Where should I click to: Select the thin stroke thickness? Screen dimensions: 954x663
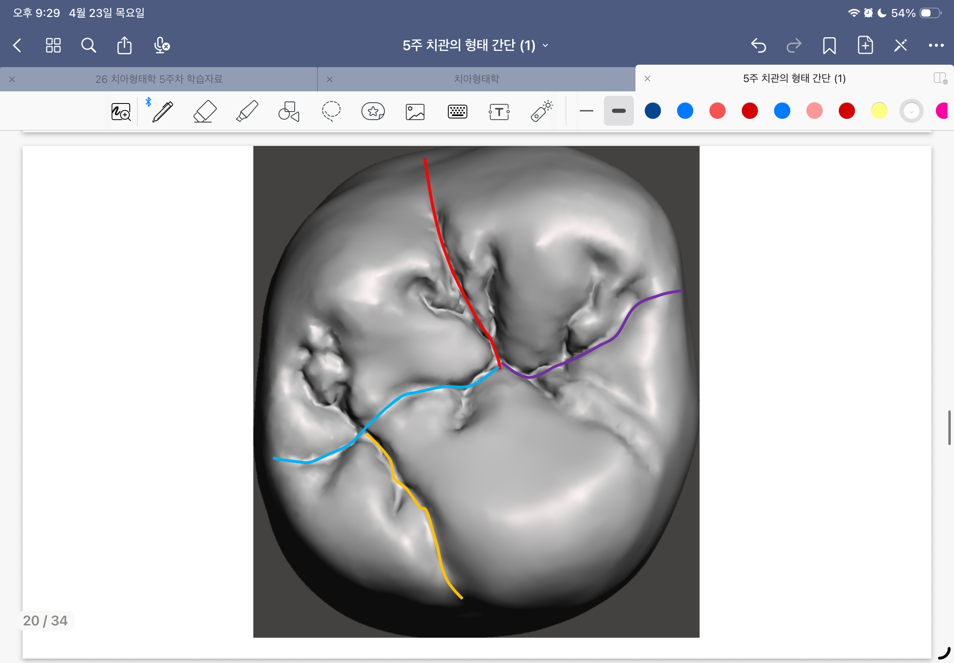click(x=586, y=111)
